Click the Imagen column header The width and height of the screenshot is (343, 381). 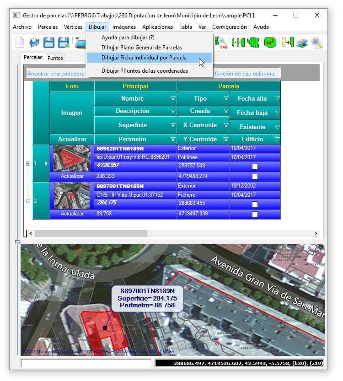72,113
